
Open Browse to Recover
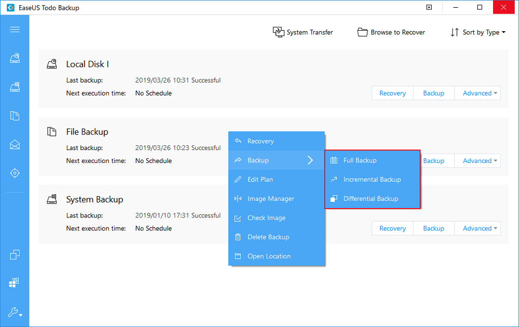tap(391, 32)
